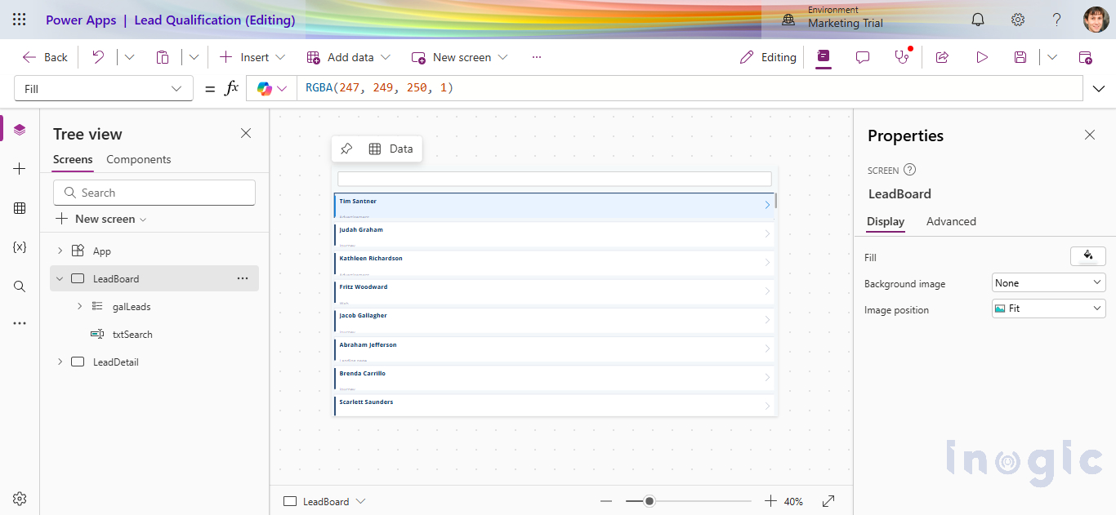The height and width of the screenshot is (515, 1116).
Task: Expand the formula bar chevron
Action: pyautogui.click(x=1099, y=88)
